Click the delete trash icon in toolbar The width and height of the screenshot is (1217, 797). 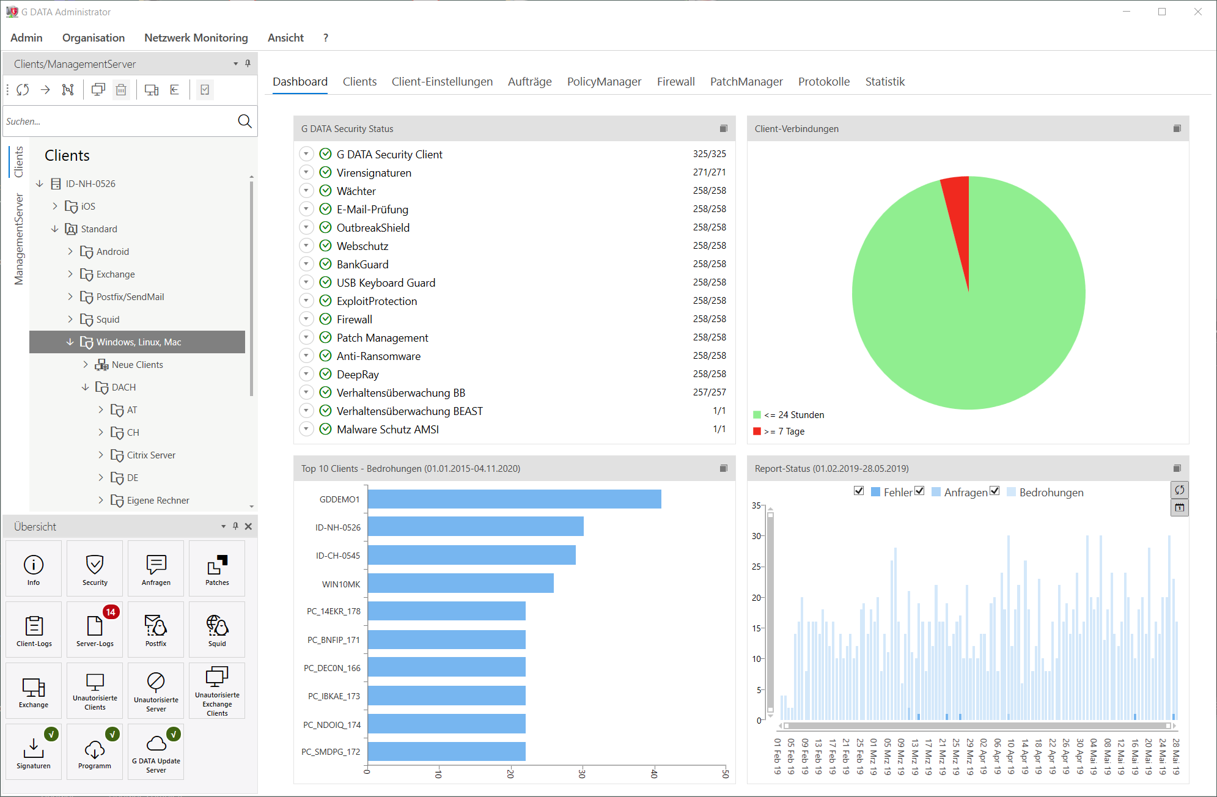(x=121, y=90)
